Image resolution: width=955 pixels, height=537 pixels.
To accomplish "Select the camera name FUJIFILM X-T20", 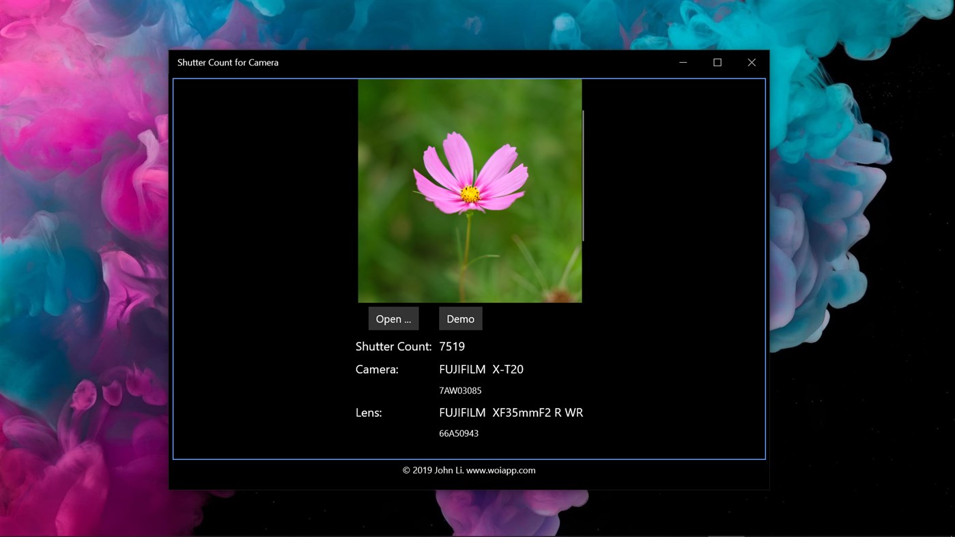I will [482, 368].
